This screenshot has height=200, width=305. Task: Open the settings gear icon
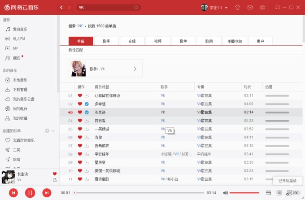(262, 7)
